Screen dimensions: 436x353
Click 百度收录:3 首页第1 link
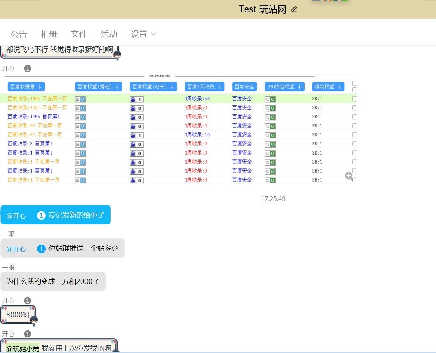30,143
